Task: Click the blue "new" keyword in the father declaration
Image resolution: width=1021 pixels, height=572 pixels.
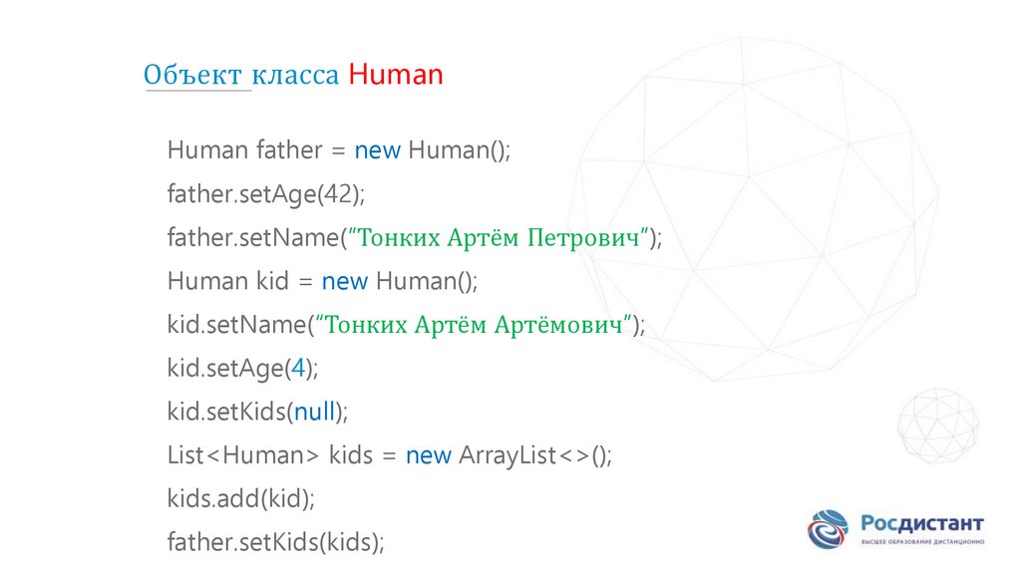Action: [377, 150]
